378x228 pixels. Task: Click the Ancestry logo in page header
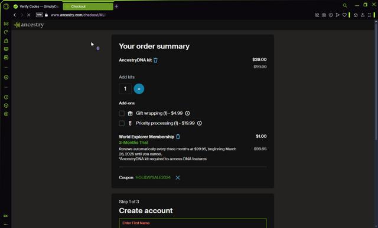pos(29,25)
